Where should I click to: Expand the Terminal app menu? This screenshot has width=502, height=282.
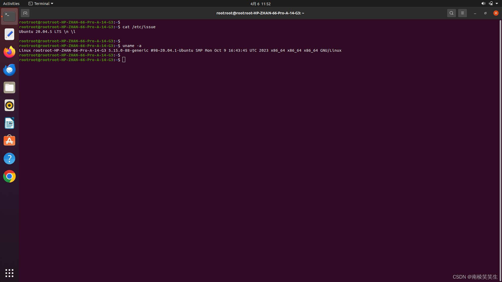pos(41,4)
